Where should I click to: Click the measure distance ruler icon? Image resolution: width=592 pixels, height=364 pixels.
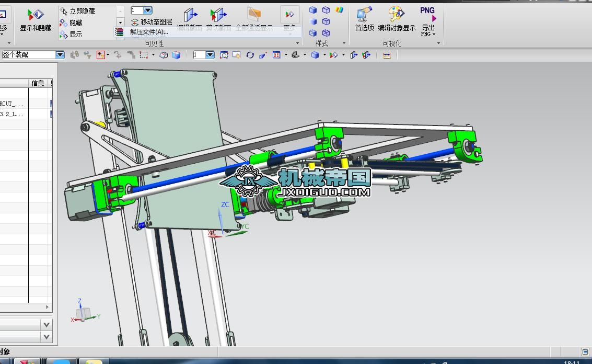387,55
